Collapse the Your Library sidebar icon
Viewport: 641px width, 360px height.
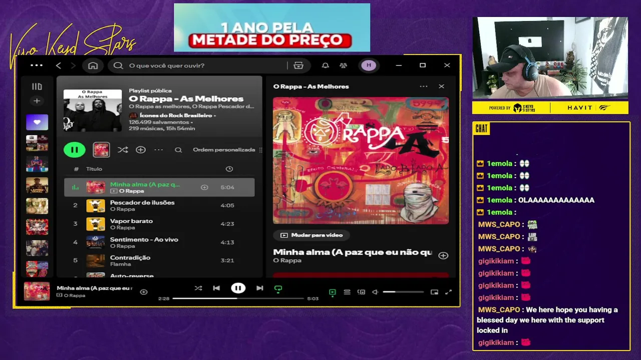(37, 86)
